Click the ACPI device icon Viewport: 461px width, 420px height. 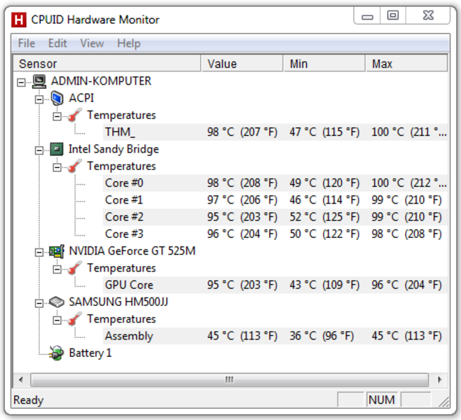coord(57,98)
